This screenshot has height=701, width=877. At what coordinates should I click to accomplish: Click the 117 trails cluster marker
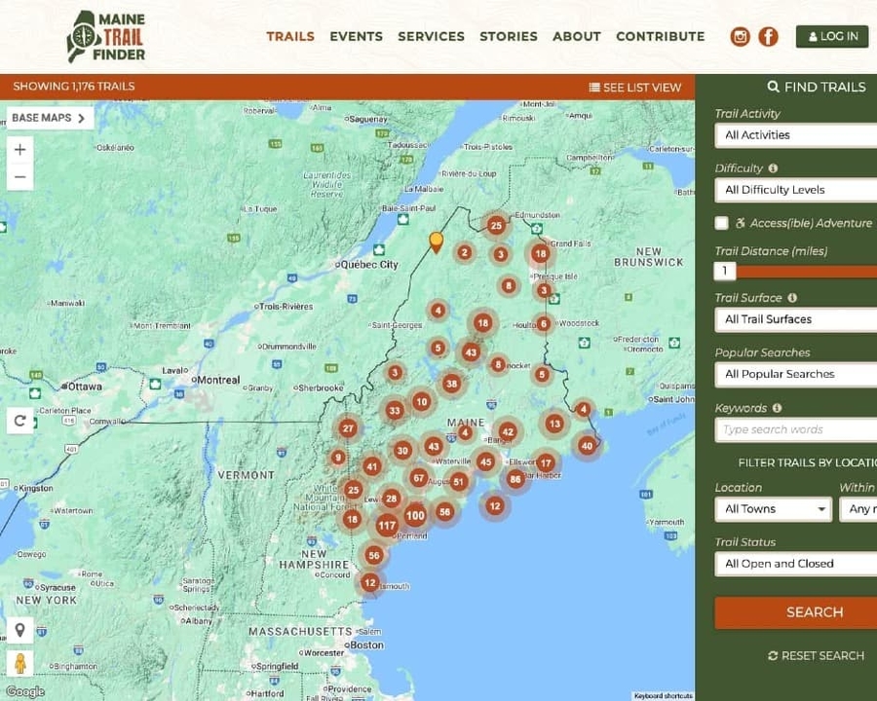coord(387,526)
